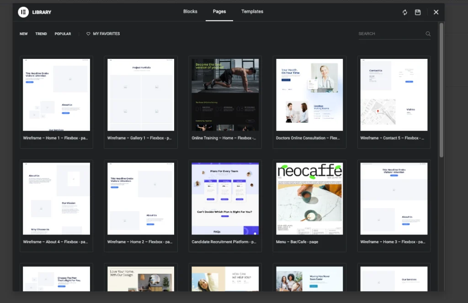Sort templates by Popular
Viewport: 468px width, 303px height.
63,34
